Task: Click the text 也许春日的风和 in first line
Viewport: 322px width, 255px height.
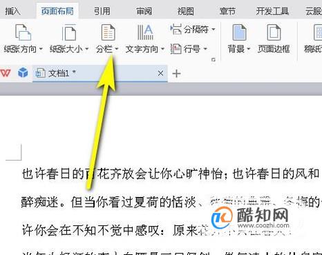Action: [x=276, y=174]
